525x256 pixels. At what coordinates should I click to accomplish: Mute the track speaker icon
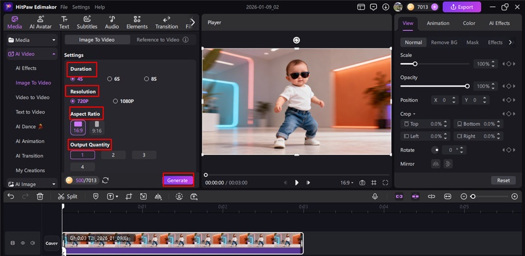pos(33,243)
